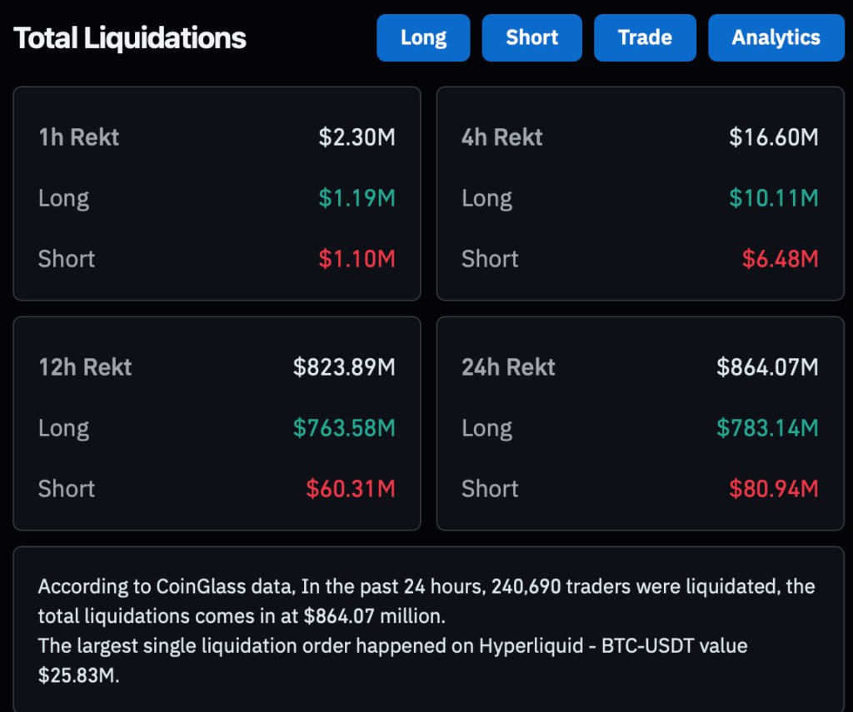The image size is (853, 712).
Task: Click the 24h Rekt total $864.07M
Action: coord(767,367)
